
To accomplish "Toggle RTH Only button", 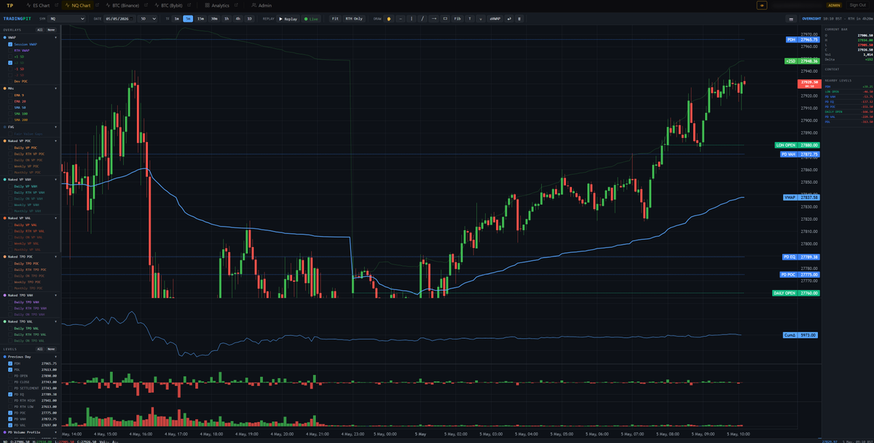I will coord(354,18).
